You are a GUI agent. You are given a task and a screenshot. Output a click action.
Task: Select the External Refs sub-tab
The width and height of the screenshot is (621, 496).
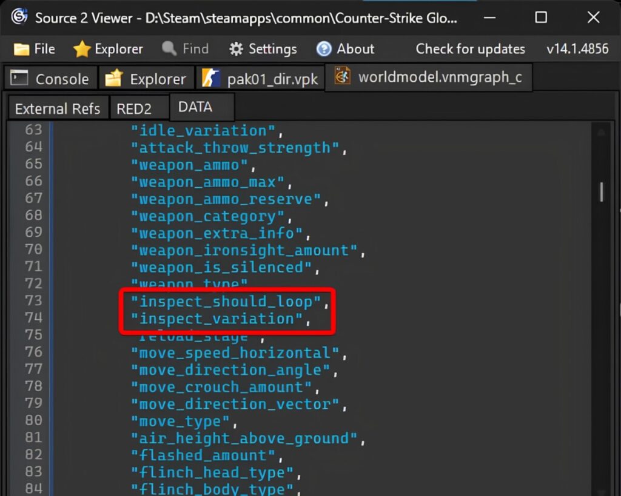pos(58,109)
